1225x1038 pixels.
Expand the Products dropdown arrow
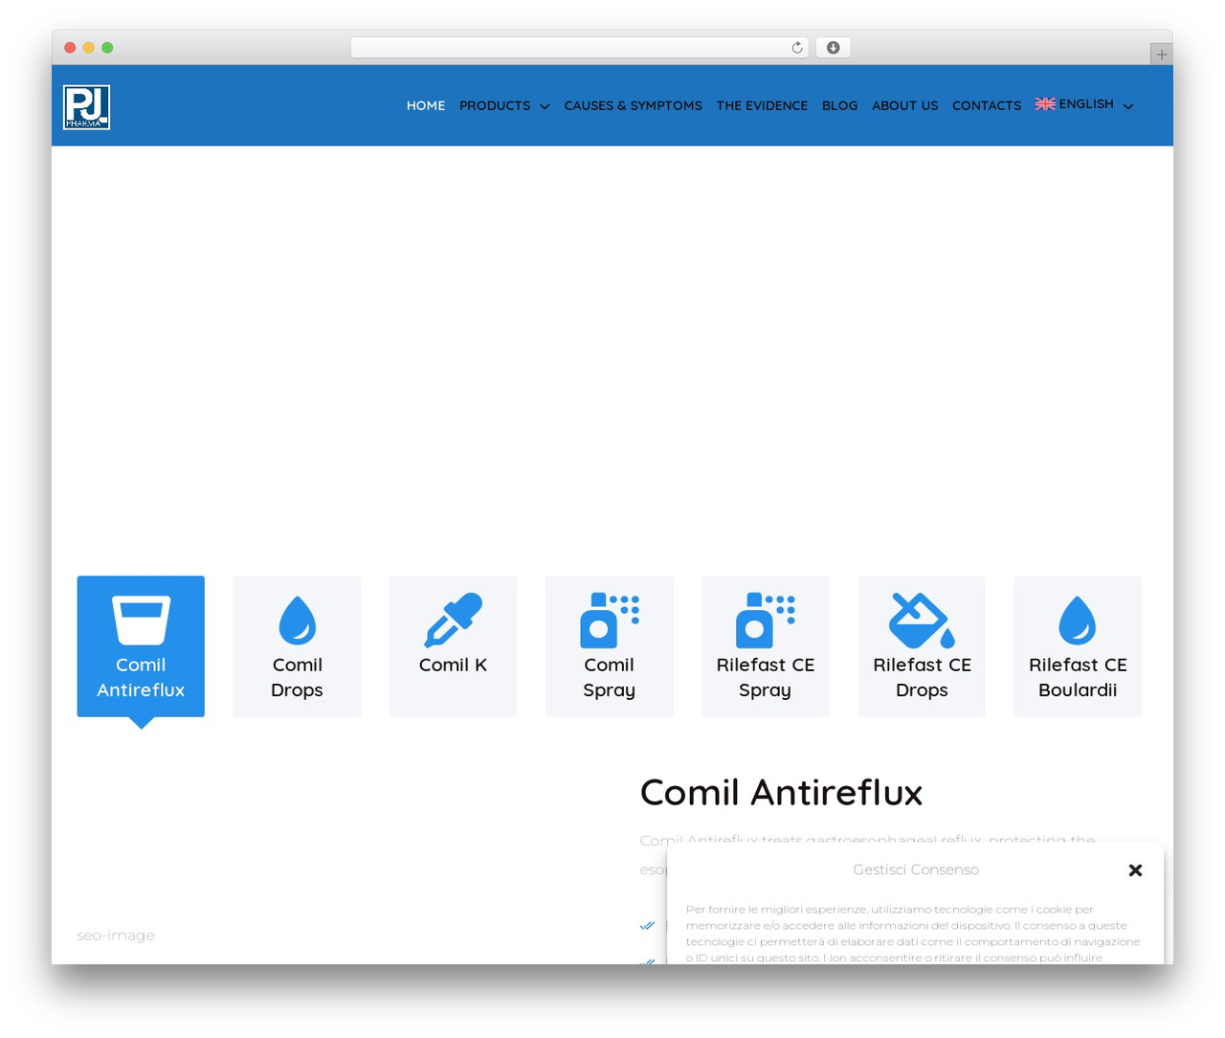point(545,106)
